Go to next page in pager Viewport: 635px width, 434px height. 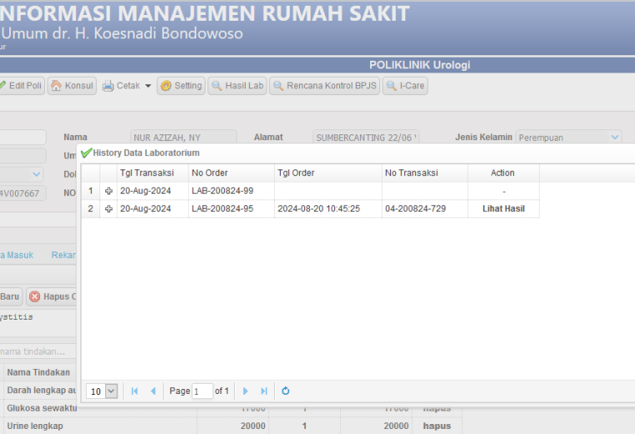(x=245, y=391)
